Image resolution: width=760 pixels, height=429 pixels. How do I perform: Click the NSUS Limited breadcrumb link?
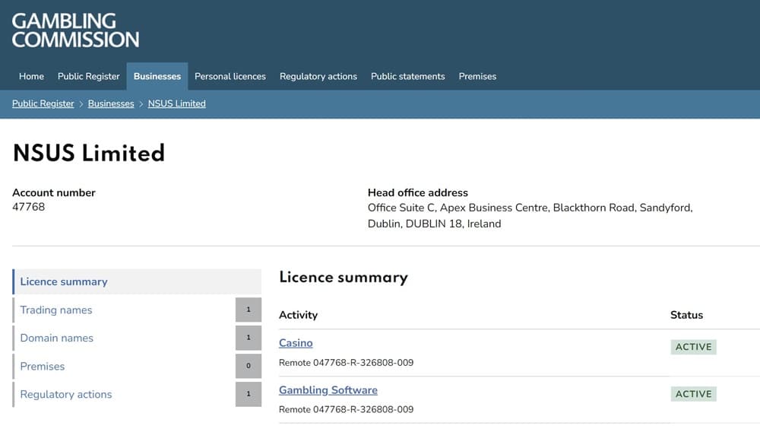pyautogui.click(x=177, y=104)
